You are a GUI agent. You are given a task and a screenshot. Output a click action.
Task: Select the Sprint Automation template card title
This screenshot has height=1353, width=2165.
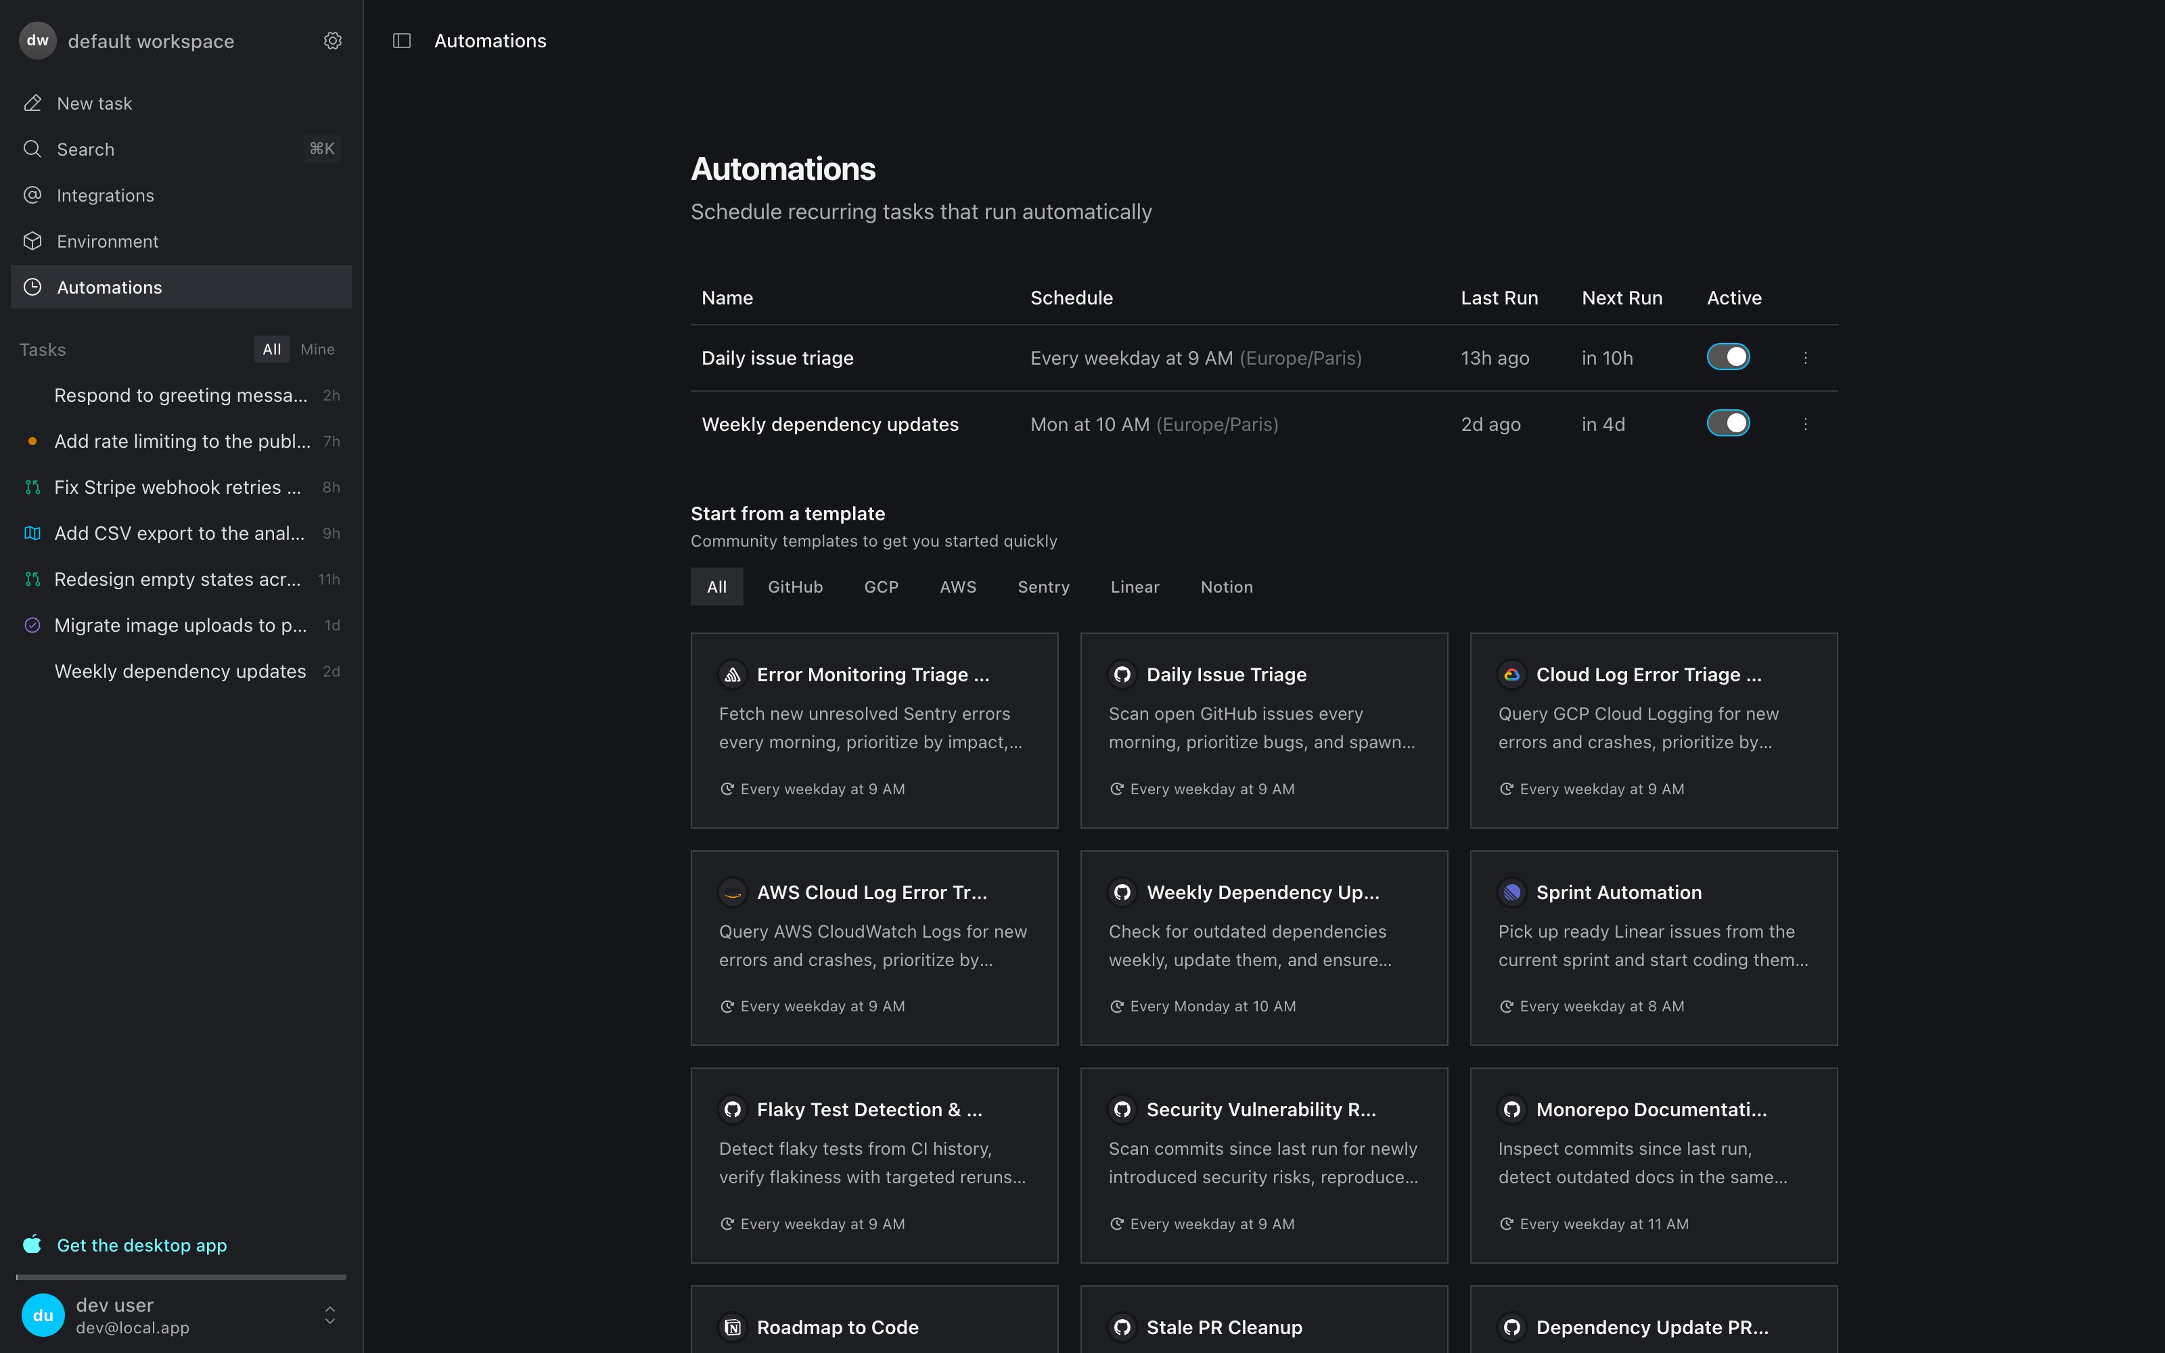pos(1618,892)
